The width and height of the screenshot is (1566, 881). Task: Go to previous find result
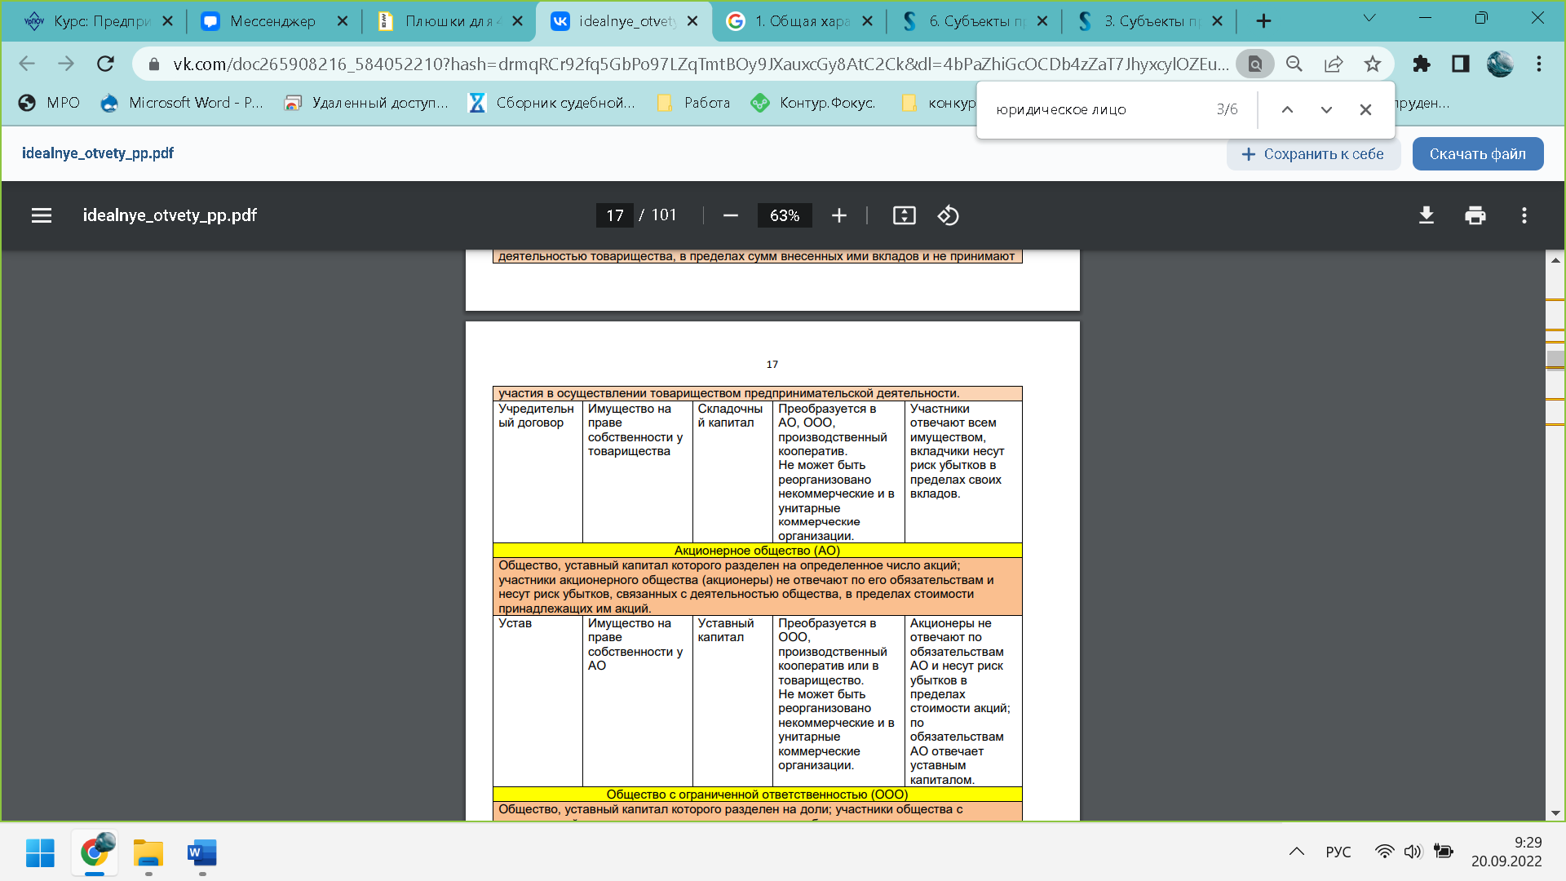1287,109
